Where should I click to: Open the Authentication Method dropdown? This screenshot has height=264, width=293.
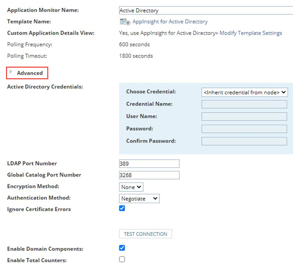pyautogui.click(x=140, y=199)
